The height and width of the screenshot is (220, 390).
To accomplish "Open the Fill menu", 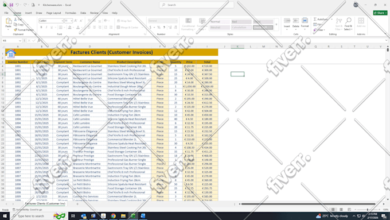I will click(318, 25).
